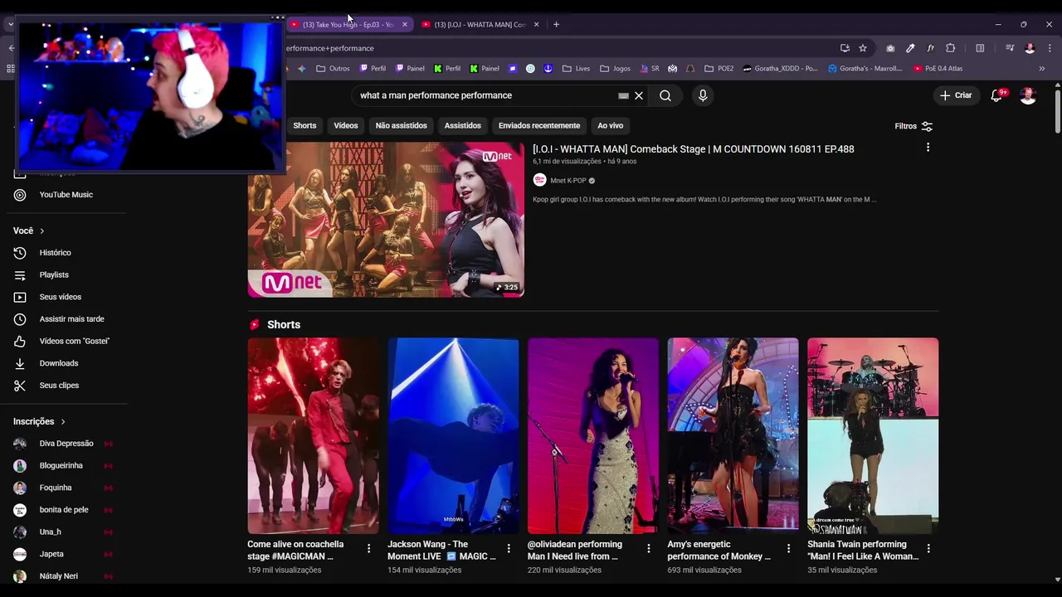This screenshot has height=597, width=1062.
Task: Select the Shorts filter chip
Action: (x=304, y=126)
